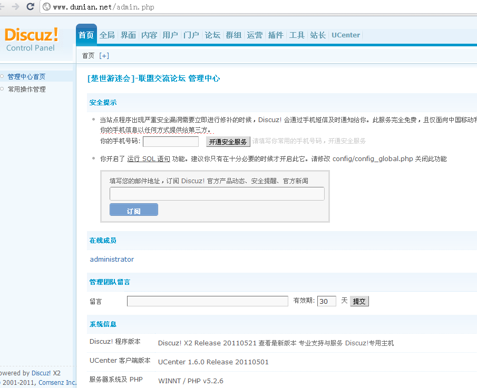The height and width of the screenshot is (388, 477).
Task: Click the 系统信息 section header
Action: [x=103, y=324]
